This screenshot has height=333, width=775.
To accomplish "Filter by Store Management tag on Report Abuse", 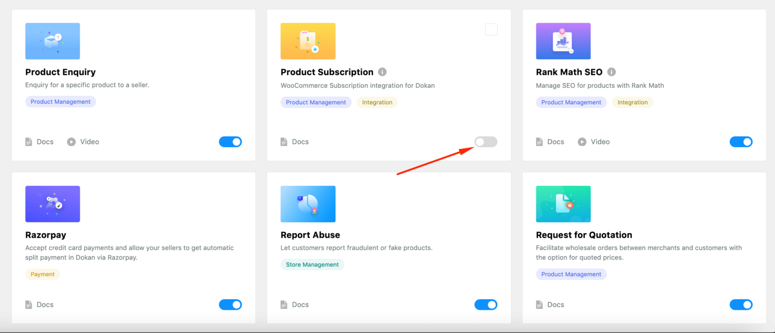I will [312, 264].
